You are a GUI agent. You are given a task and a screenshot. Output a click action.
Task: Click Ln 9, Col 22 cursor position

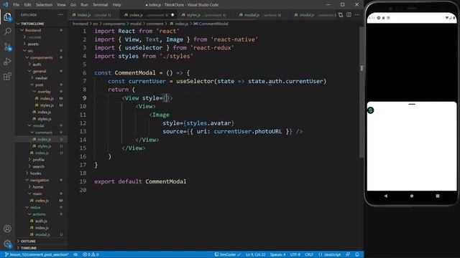pos(256,254)
